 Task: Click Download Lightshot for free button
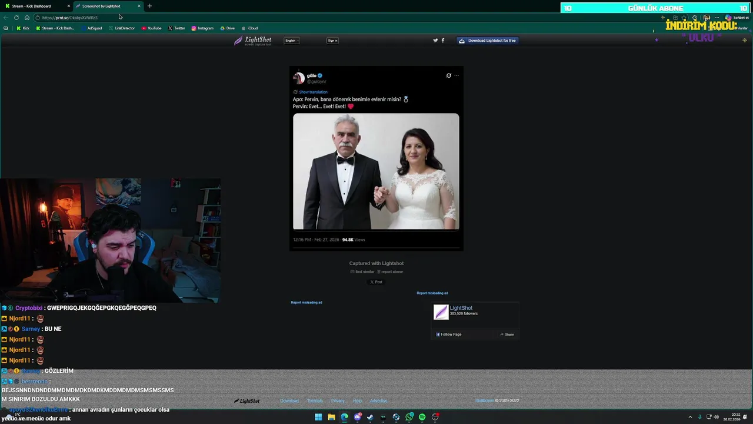coord(488,41)
